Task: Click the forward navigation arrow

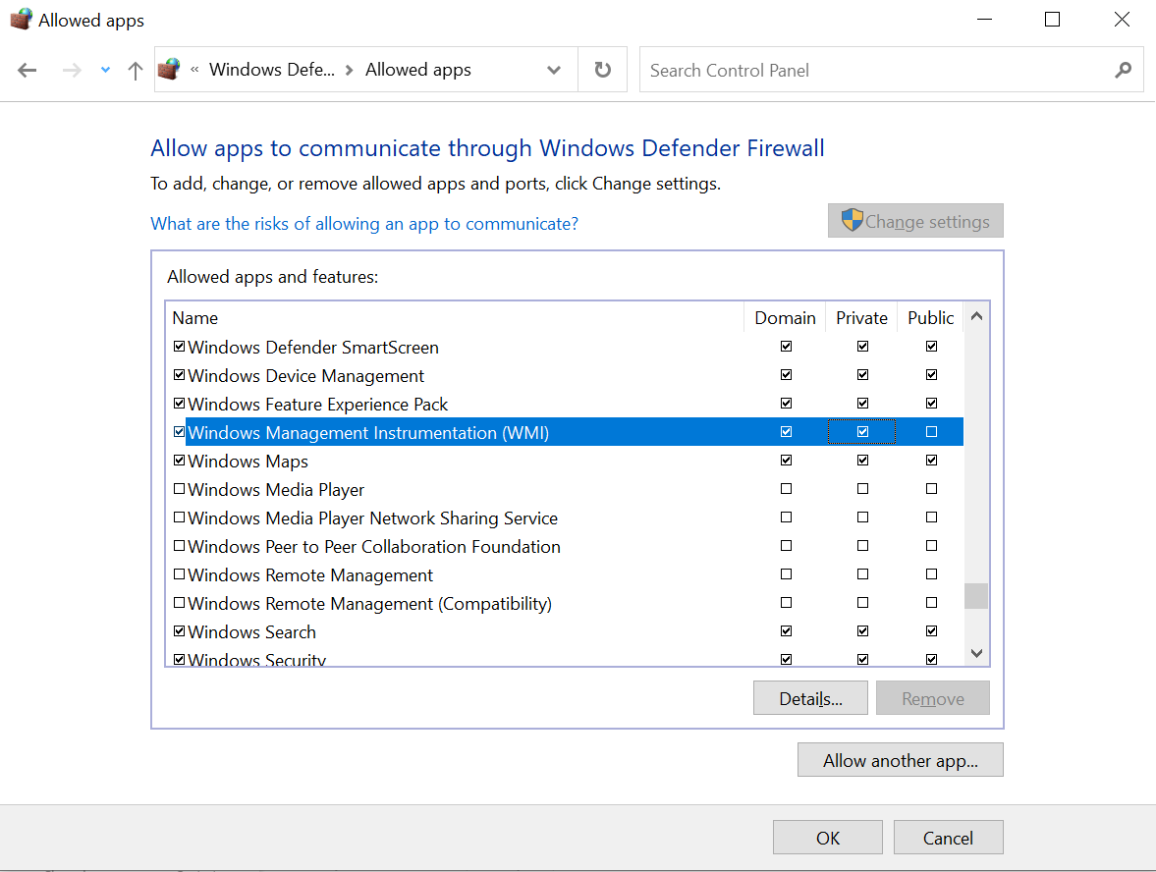Action: pos(72,70)
